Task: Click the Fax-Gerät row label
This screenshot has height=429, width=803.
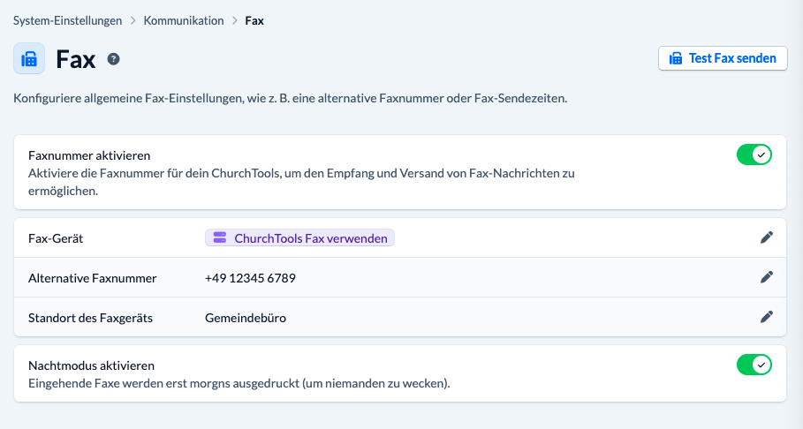Action: tap(57, 238)
